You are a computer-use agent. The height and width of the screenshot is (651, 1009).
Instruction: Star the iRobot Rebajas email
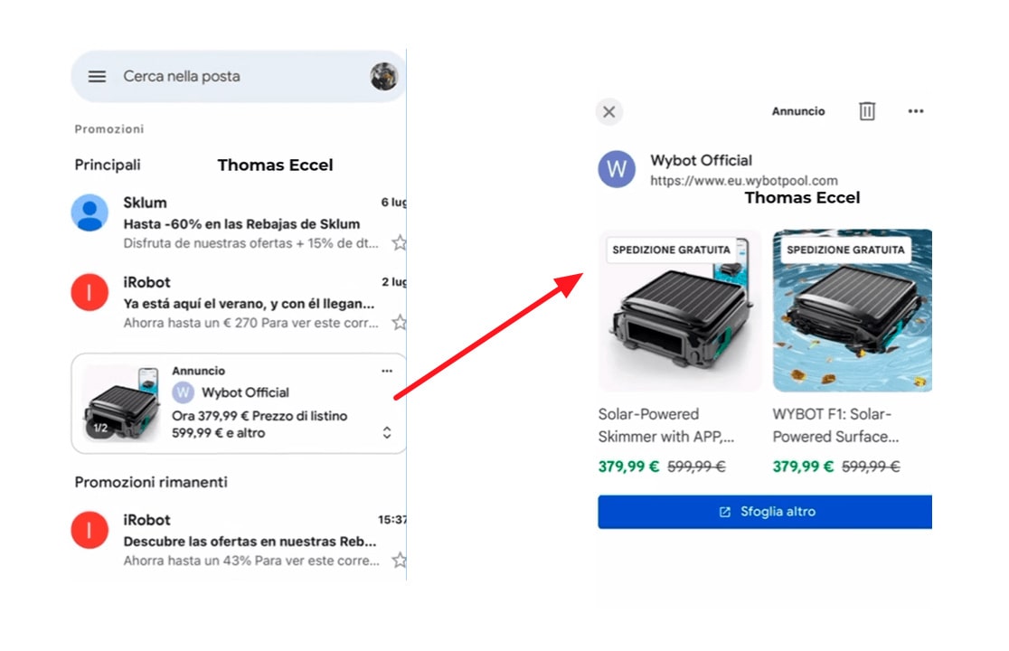(x=399, y=561)
